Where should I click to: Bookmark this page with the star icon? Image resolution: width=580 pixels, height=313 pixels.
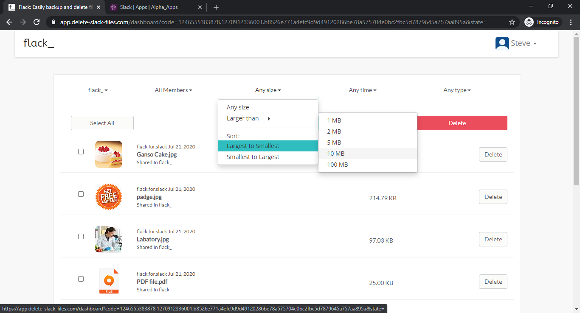coord(512,22)
